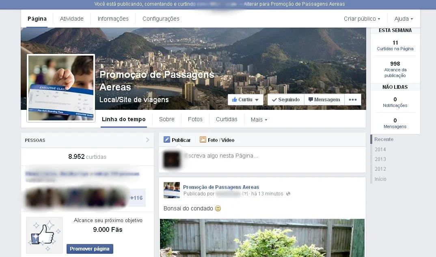The height and width of the screenshot is (257, 436).
Task: Click the globe public privacy icon
Action: (x=288, y=194)
